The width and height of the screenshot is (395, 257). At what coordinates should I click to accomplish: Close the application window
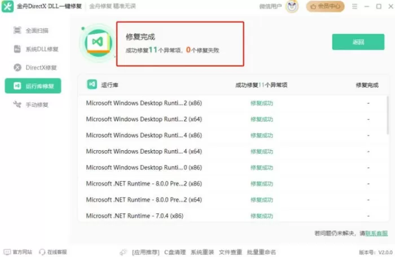tap(390, 6)
